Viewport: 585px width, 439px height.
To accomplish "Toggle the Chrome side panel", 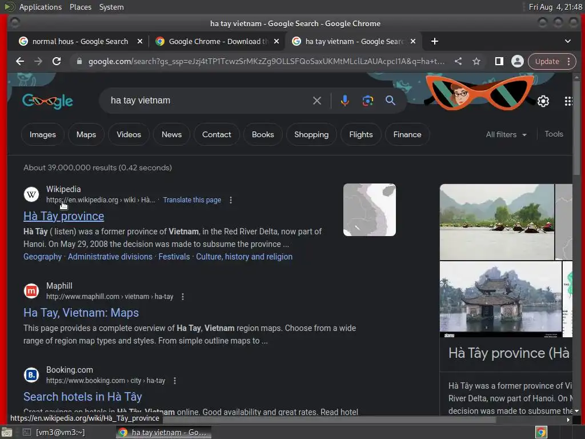I will [499, 61].
